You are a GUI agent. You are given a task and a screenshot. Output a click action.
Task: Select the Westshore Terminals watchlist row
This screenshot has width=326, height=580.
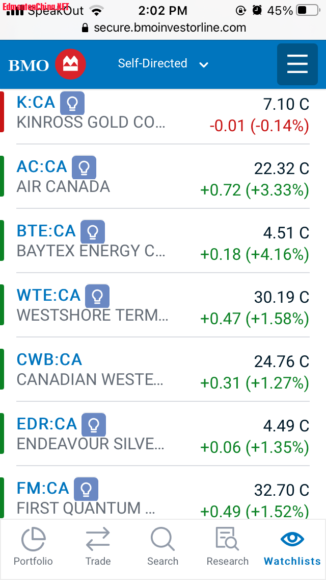(x=163, y=305)
